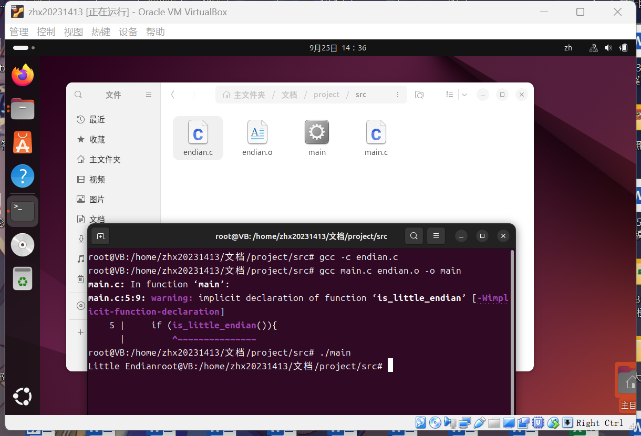
Task: Click the Terminal icon in the dock
Action: [23, 211]
